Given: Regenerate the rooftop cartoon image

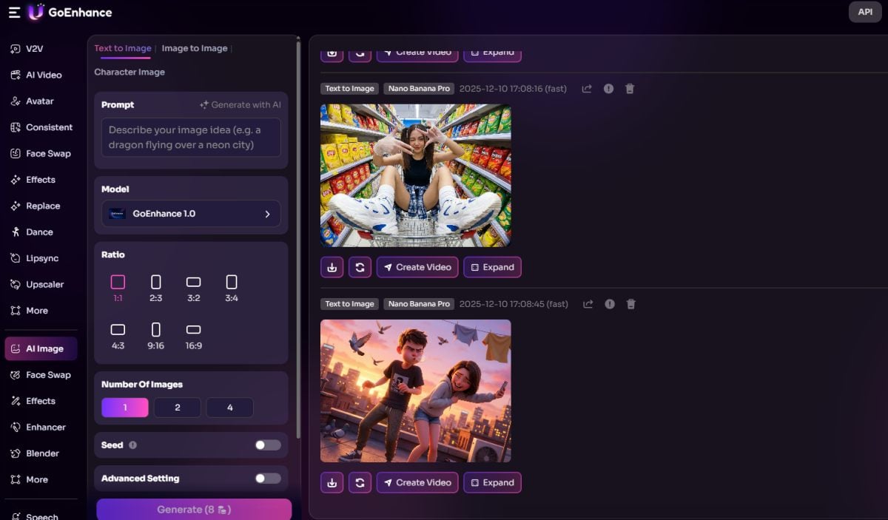Looking at the screenshot, I should pos(360,482).
